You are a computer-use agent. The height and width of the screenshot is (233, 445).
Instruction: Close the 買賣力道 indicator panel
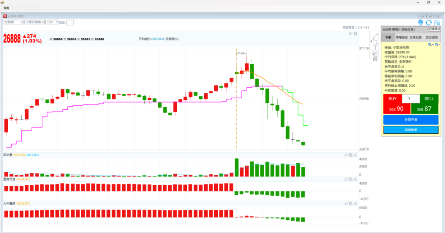355,179
